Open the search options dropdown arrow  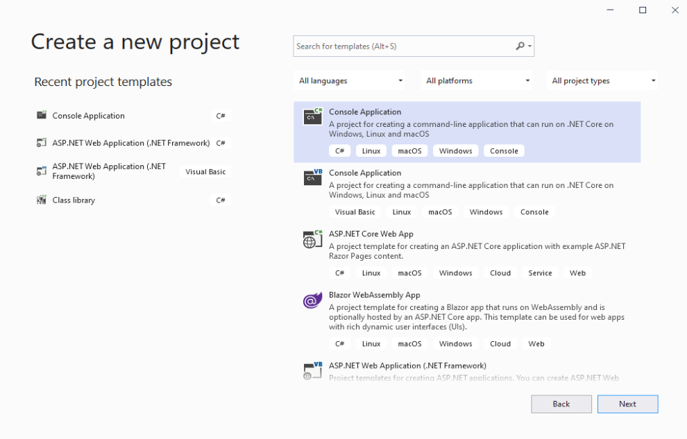point(531,46)
